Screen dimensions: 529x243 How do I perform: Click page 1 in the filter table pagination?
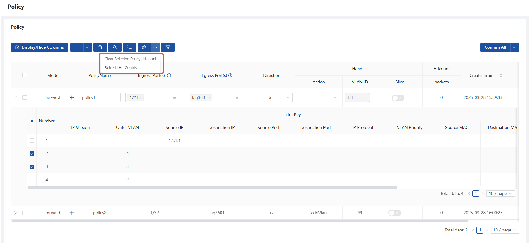tap(476, 193)
